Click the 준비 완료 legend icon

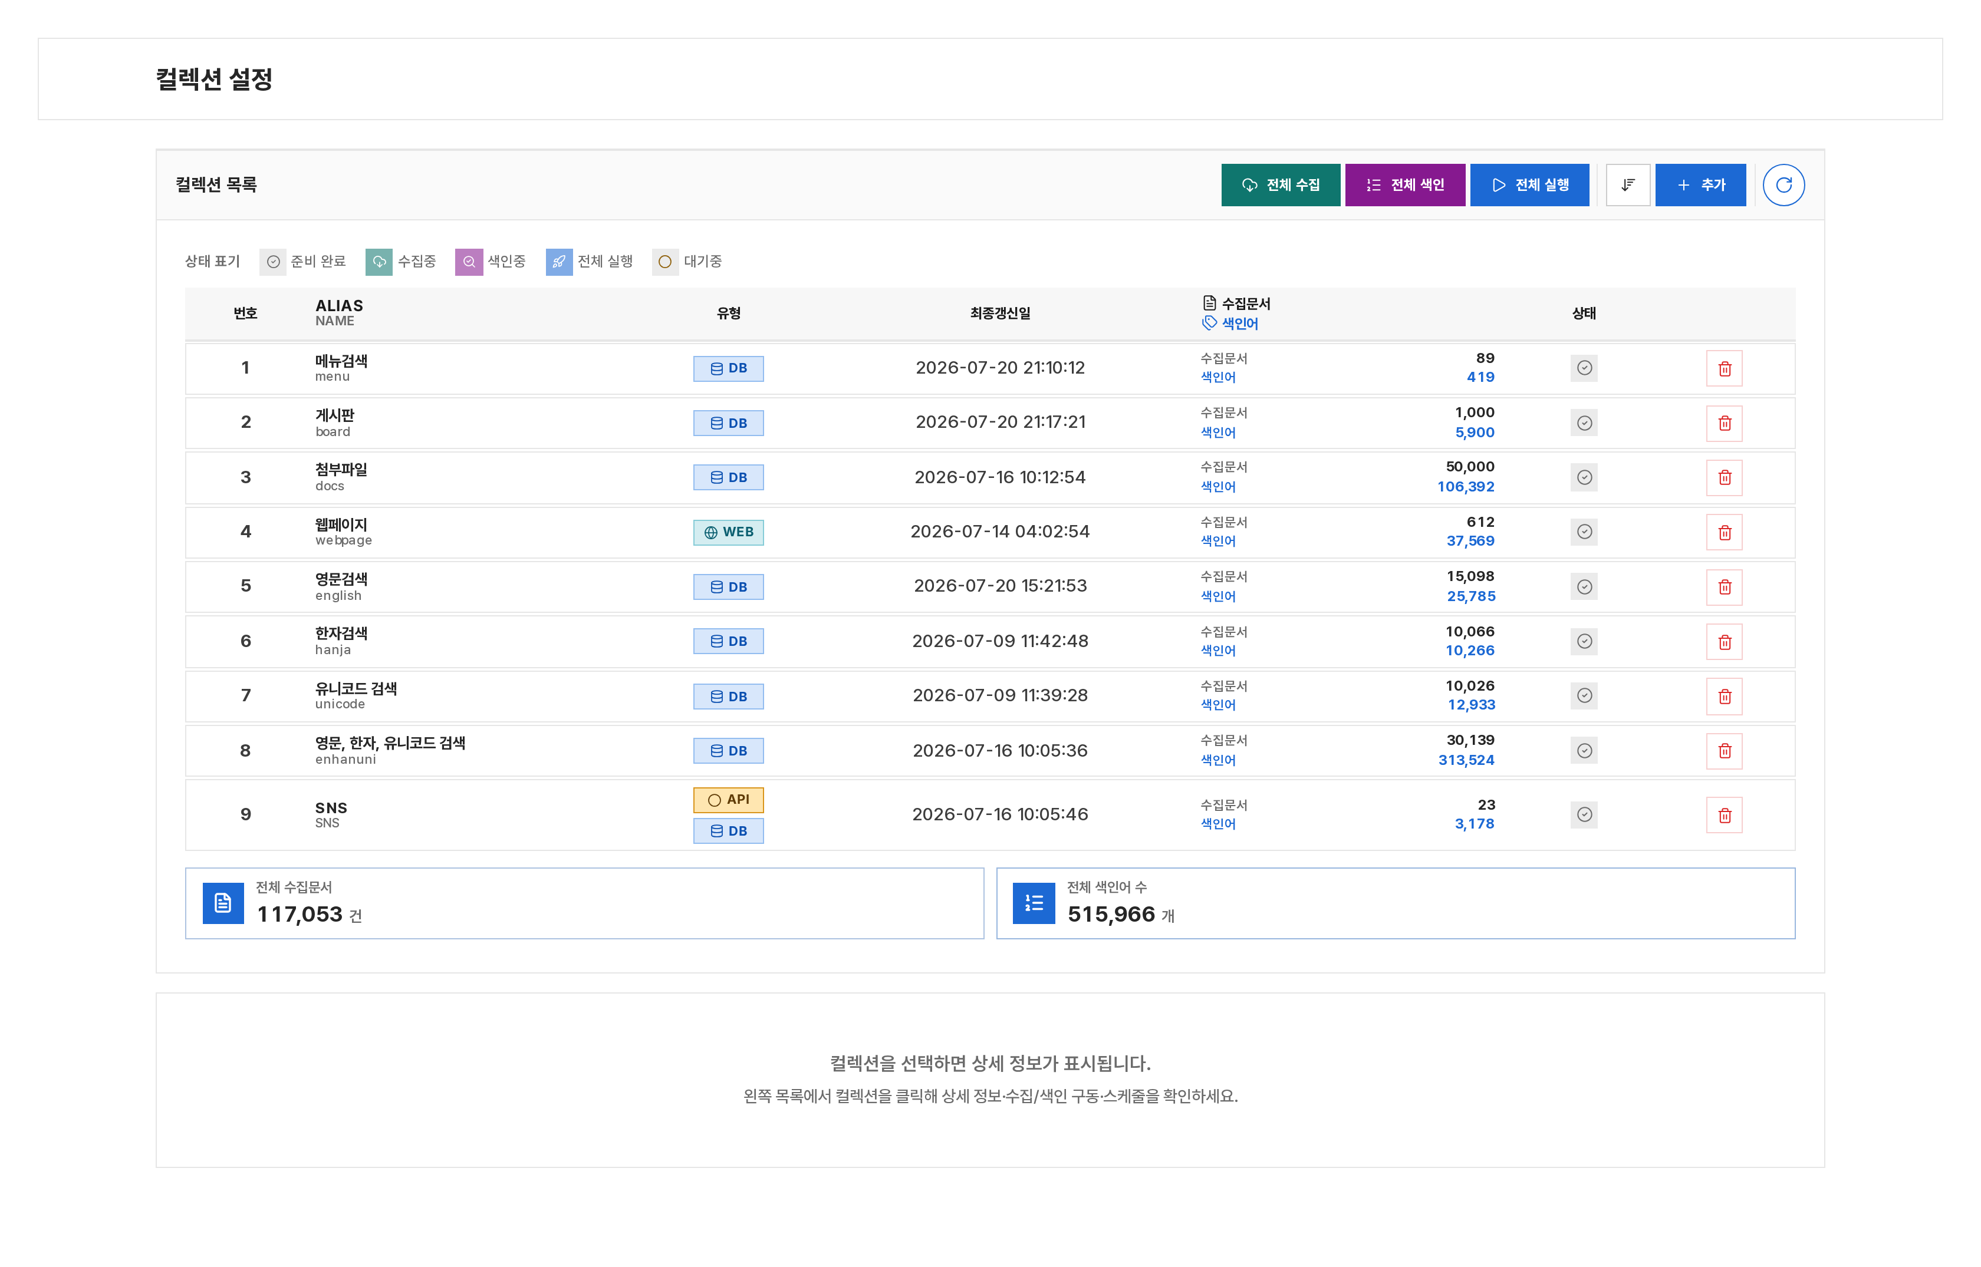click(273, 262)
